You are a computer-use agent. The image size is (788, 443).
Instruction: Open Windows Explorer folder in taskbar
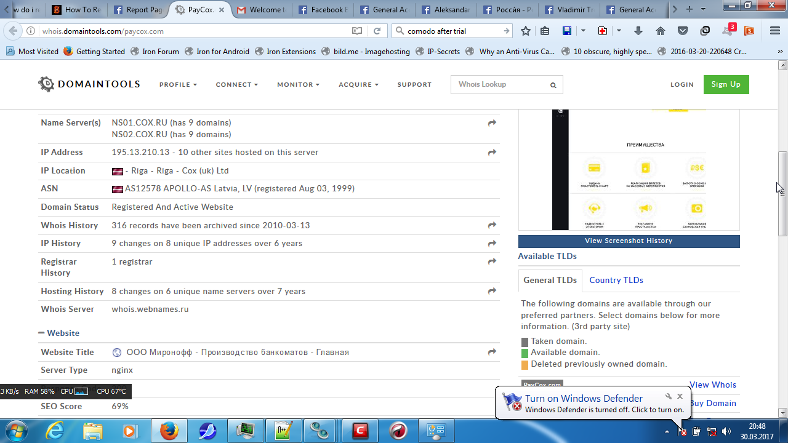tap(93, 431)
